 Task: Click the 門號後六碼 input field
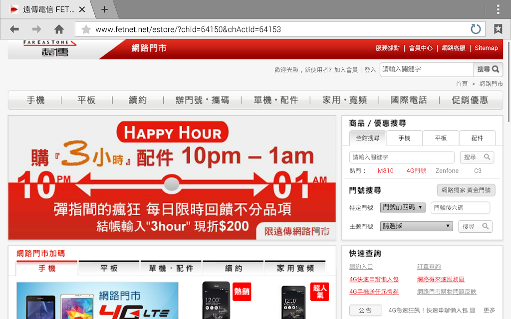pyautogui.click(x=460, y=208)
